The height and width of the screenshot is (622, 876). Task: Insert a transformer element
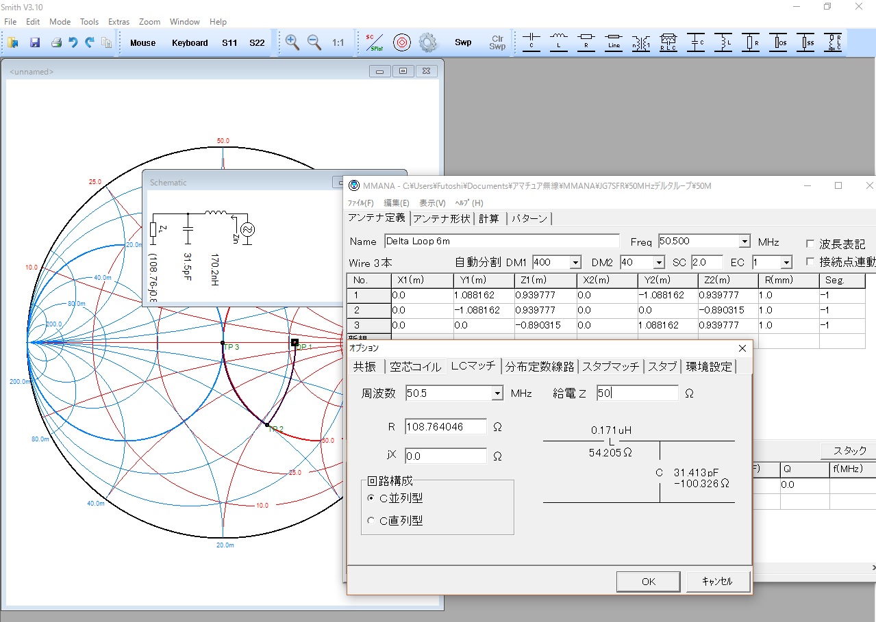click(x=641, y=42)
